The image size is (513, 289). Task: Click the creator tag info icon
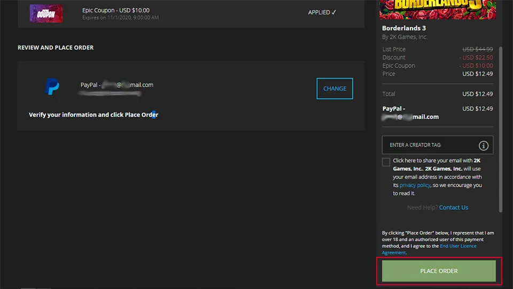coord(483,146)
